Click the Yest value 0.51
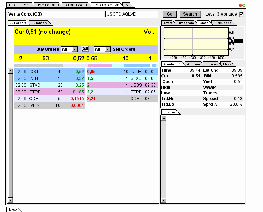 [x=238, y=82]
